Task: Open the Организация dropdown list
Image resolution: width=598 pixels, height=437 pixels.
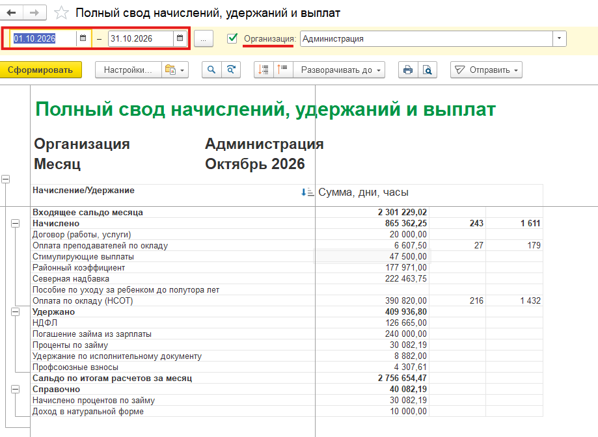Action: coord(560,38)
